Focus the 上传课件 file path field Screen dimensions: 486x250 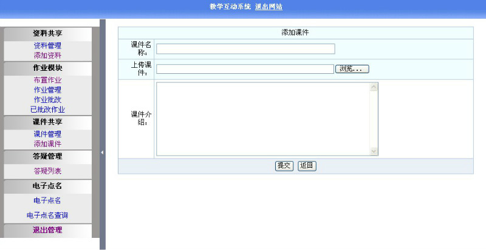pos(245,69)
